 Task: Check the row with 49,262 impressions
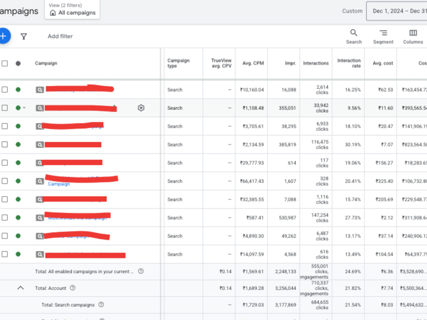click(x=5, y=236)
